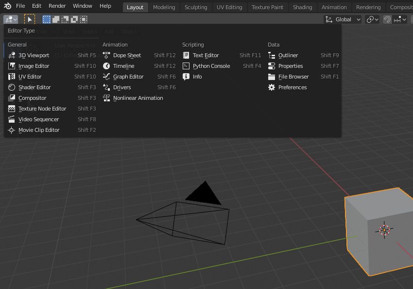The width and height of the screenshot is (413, 289).
Task: Set selection mode to extend
Action: pos(56,19)
